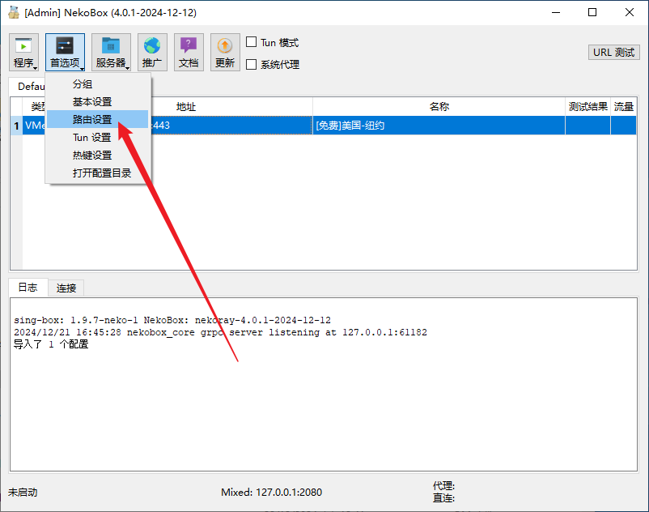The height and width of the screenshot is (512, 649).
Task: Open the 服务器 (Server) toolbar menu
Action: click(x=111, y=52)
